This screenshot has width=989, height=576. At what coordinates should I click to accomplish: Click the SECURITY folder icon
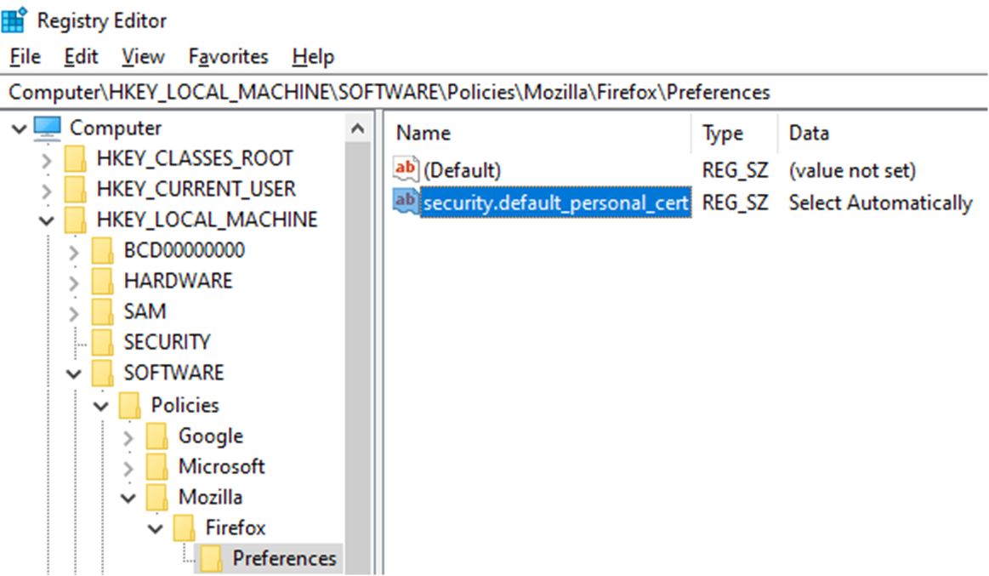[102, 342]
